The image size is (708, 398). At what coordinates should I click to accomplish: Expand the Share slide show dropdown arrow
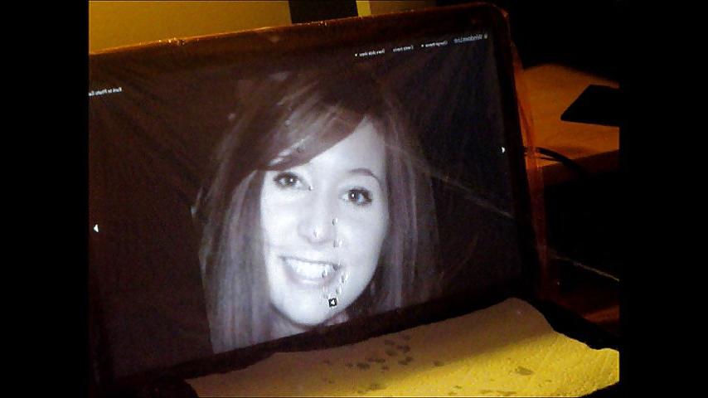click(356, 55)
